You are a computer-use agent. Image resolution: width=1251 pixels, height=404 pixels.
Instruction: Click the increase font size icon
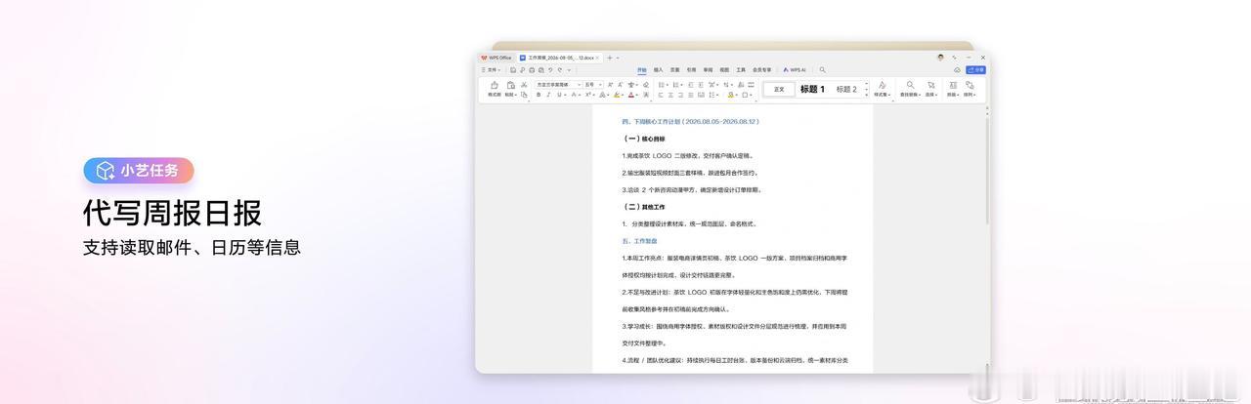point(610,85)
